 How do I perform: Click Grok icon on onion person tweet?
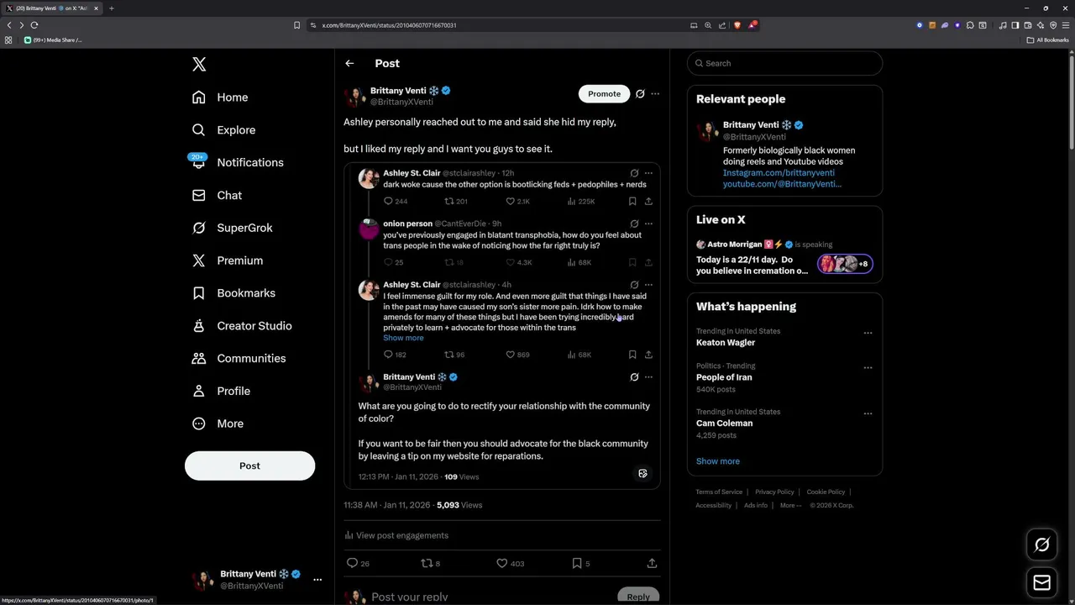coord(634,224)
